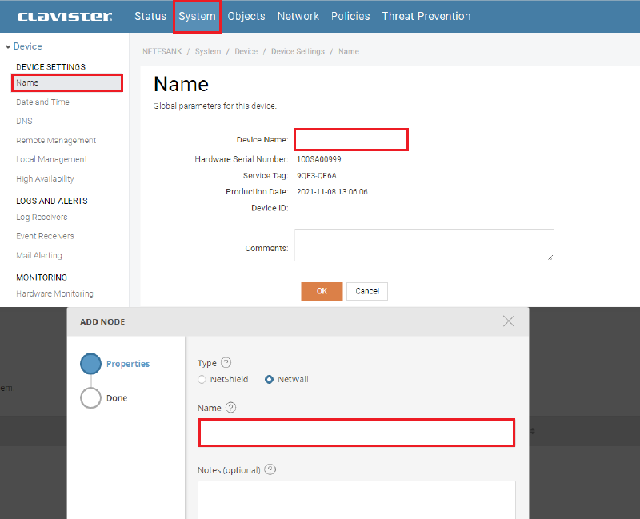Screen dimensions: 640x519
Task: Select the NetWall radio option
Action: coord(269,379)
